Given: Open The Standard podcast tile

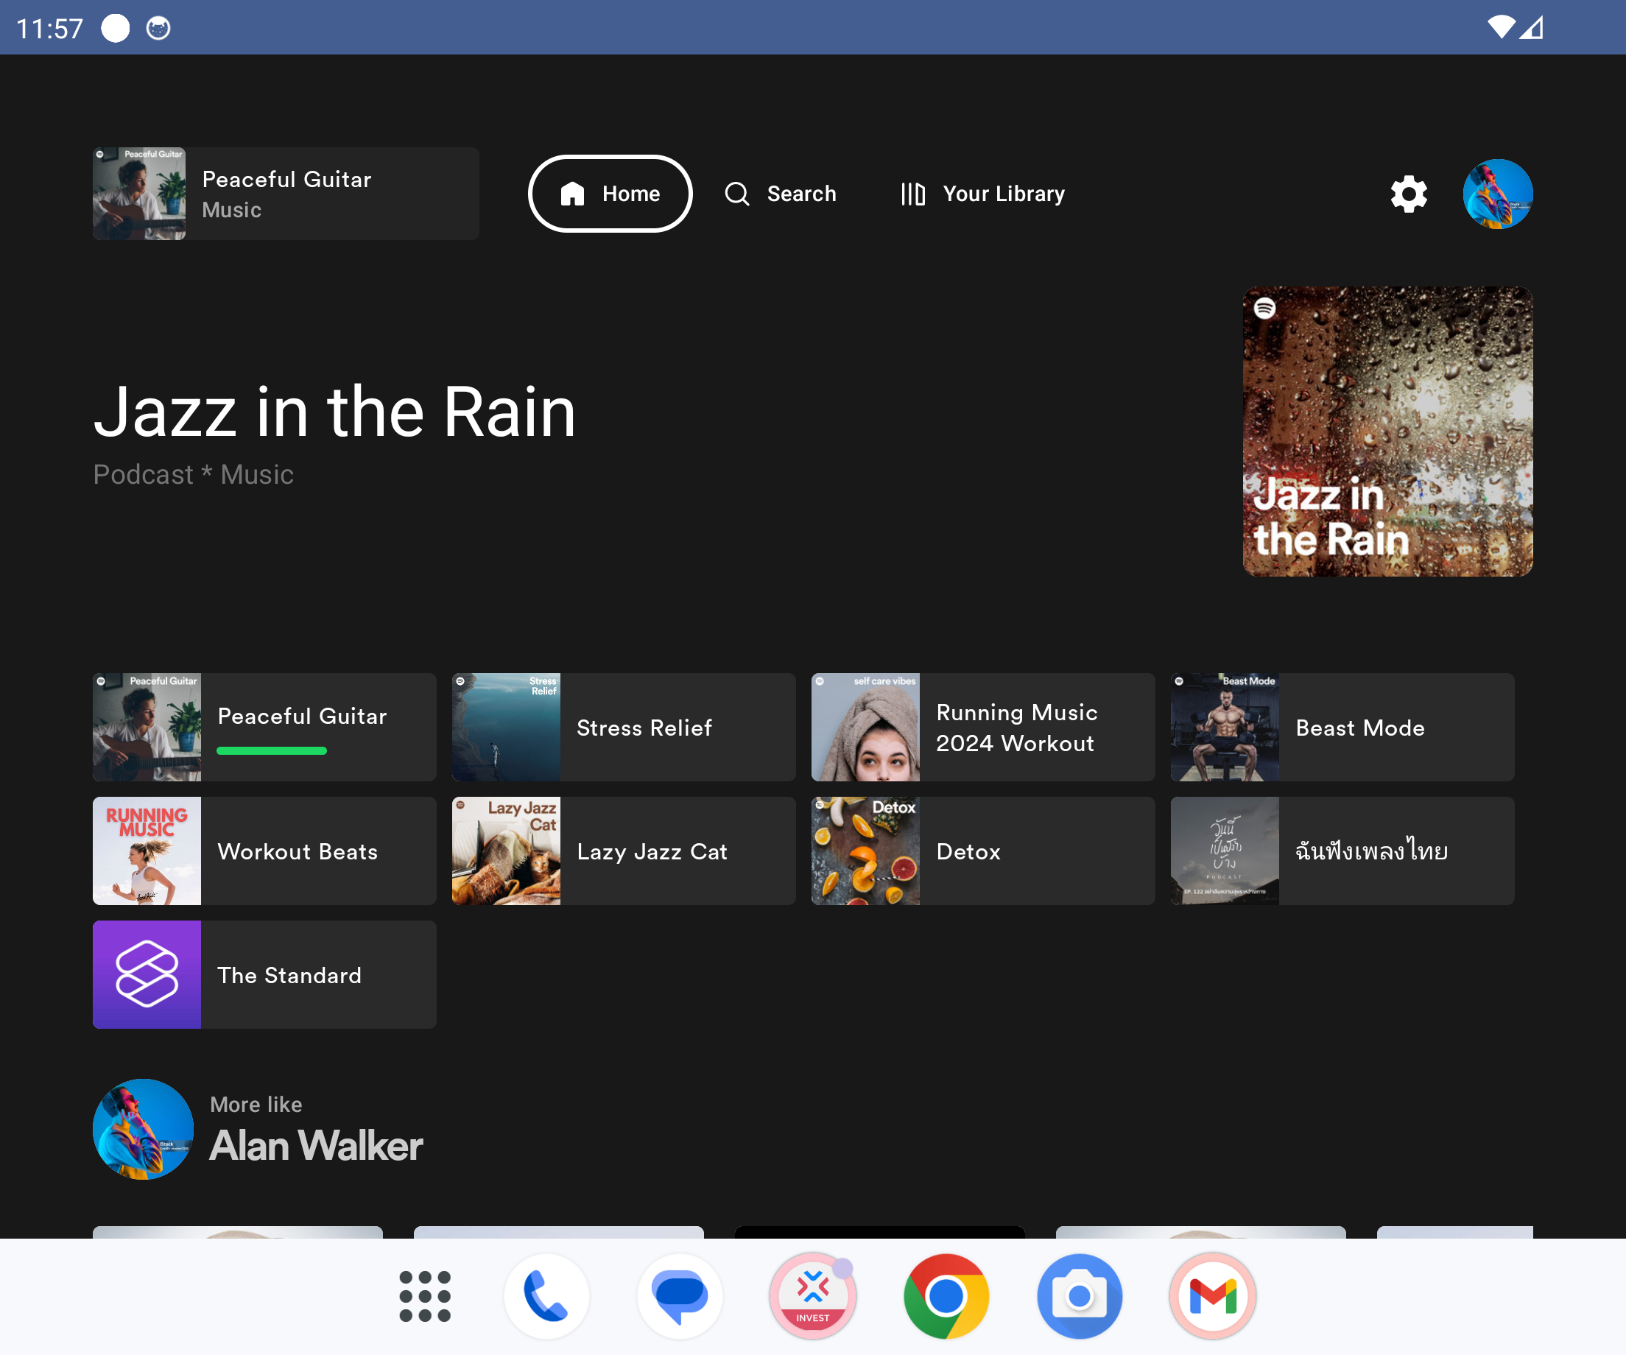Looking at the screenshot, I should click(264, 975).
